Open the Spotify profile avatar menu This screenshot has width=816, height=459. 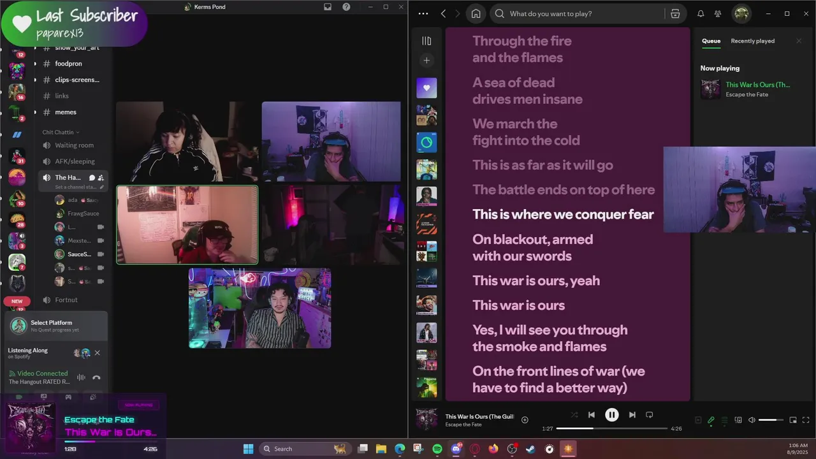coord(741,13)
